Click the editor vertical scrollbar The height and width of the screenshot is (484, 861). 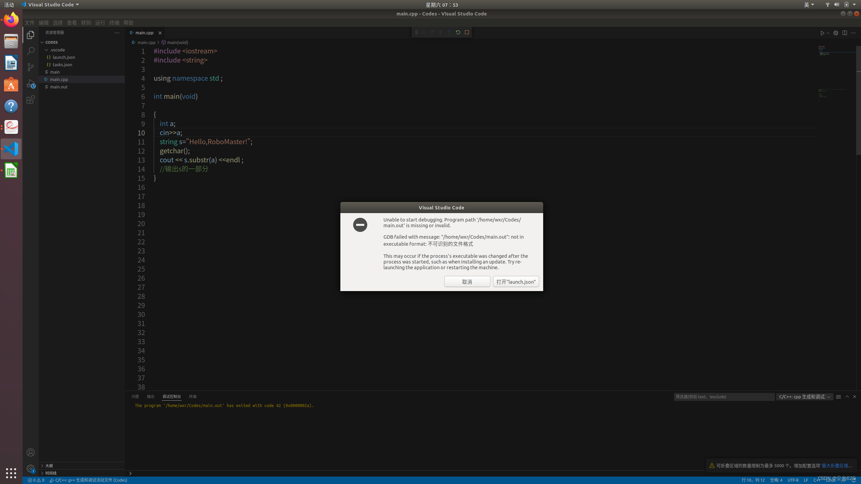pyautogui.click(x=858, y=101)
